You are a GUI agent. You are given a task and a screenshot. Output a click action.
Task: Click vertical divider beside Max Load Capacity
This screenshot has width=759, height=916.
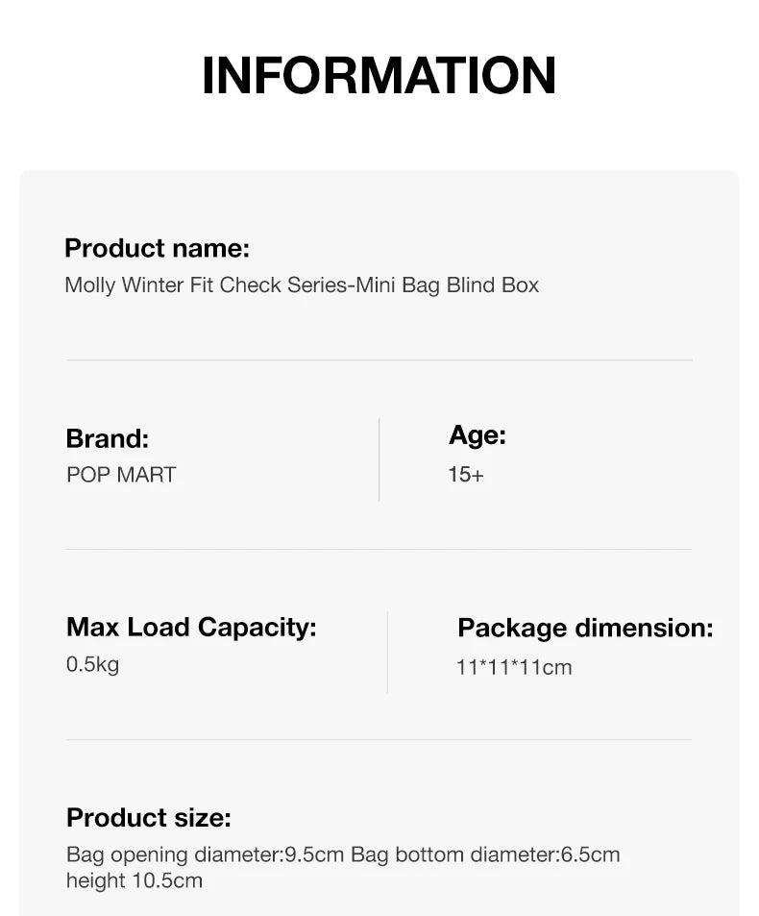tap(387, 652)
